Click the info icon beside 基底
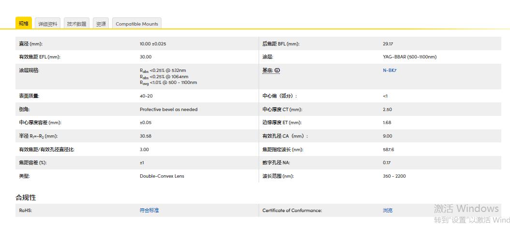The height and width of the screenshot is (225, 510). (277, 70)
